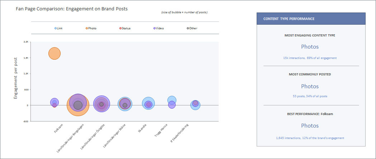376x159 pixels.
Task: Click the Link legend marker
Action: pos(55,28)
